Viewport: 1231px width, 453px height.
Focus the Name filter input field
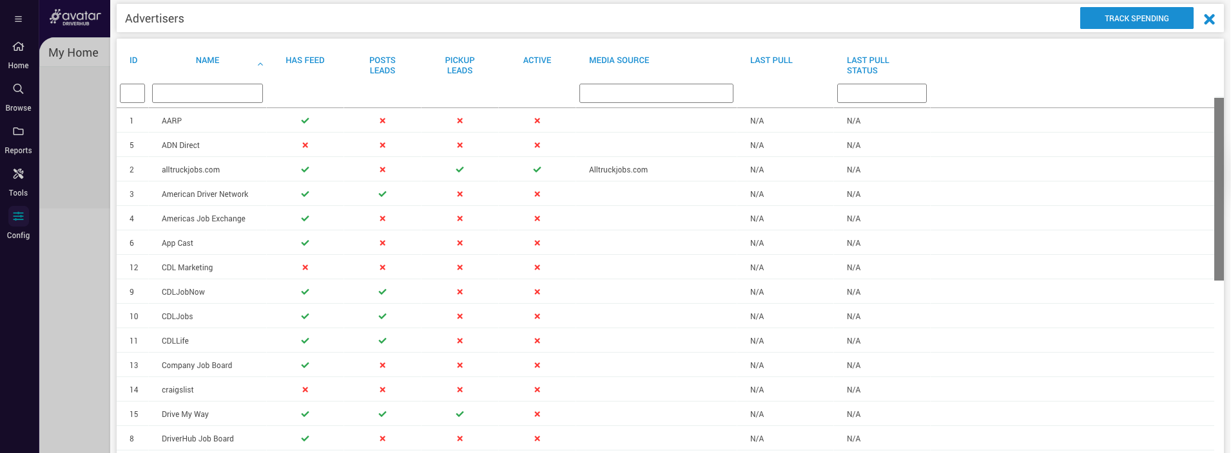click(x=208, y=93)
